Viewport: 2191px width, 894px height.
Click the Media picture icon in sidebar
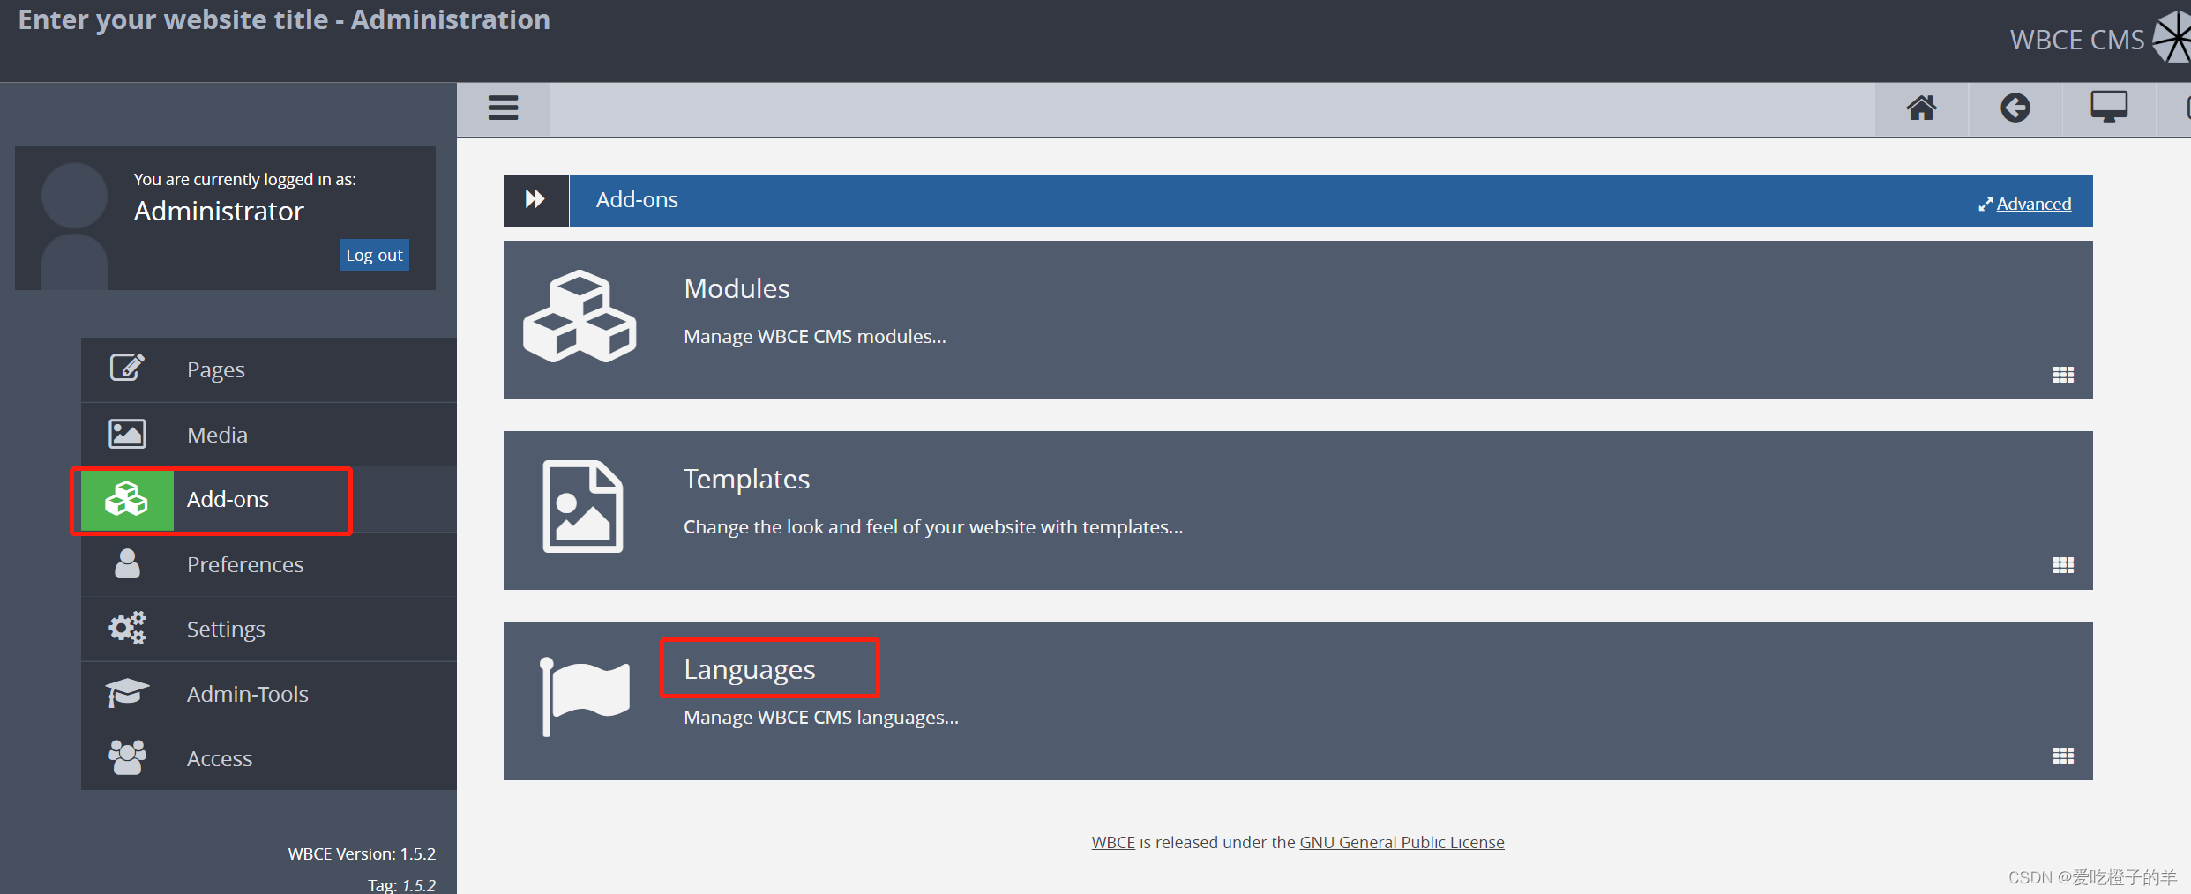coord(127,434)
